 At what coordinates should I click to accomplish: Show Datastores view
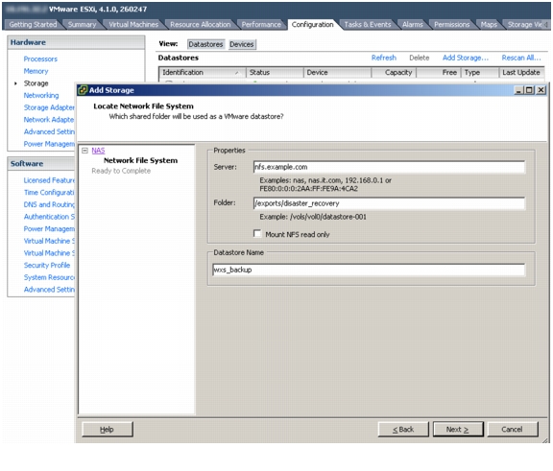(205, 44)
